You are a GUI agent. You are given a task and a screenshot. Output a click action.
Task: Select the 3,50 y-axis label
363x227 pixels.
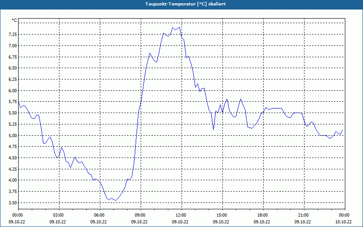13,202
